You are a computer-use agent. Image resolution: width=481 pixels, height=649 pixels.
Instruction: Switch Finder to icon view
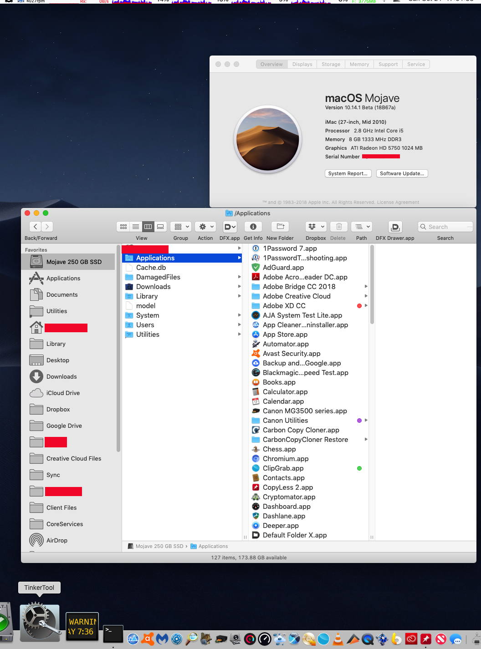tap(123, 227)
